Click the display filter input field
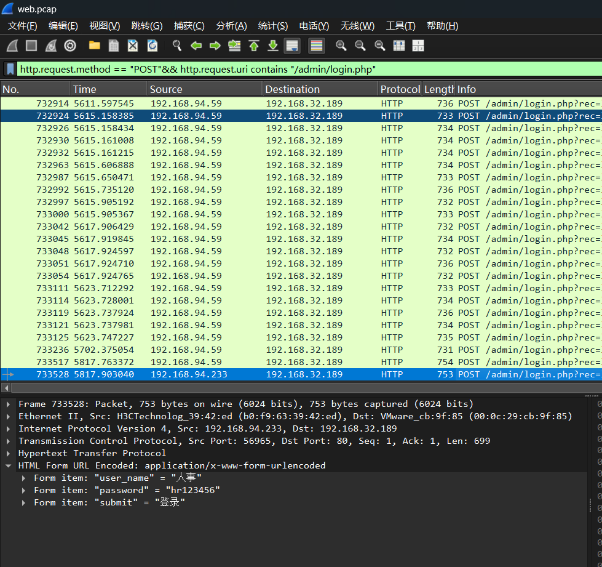This screenshot has height=567, width=602. click(x=307, y=69)
